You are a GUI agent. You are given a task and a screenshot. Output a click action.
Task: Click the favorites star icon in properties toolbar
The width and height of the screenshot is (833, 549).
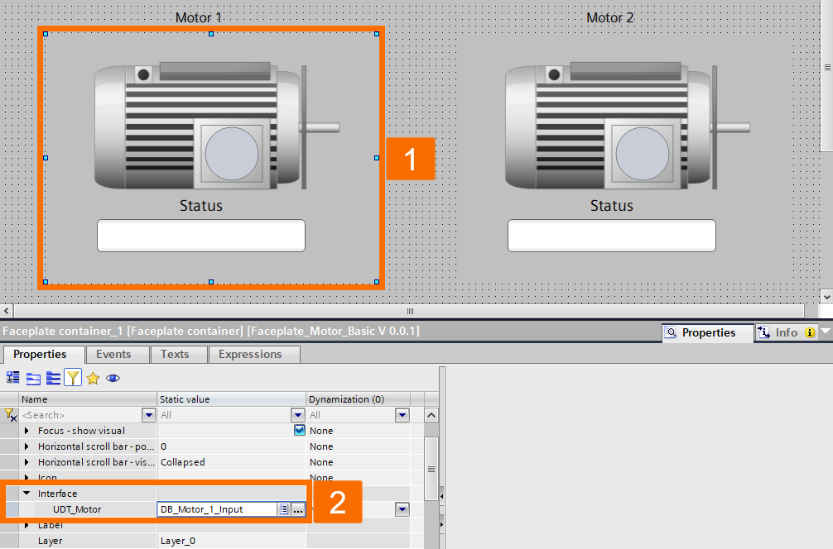click(x=92, y=377)
